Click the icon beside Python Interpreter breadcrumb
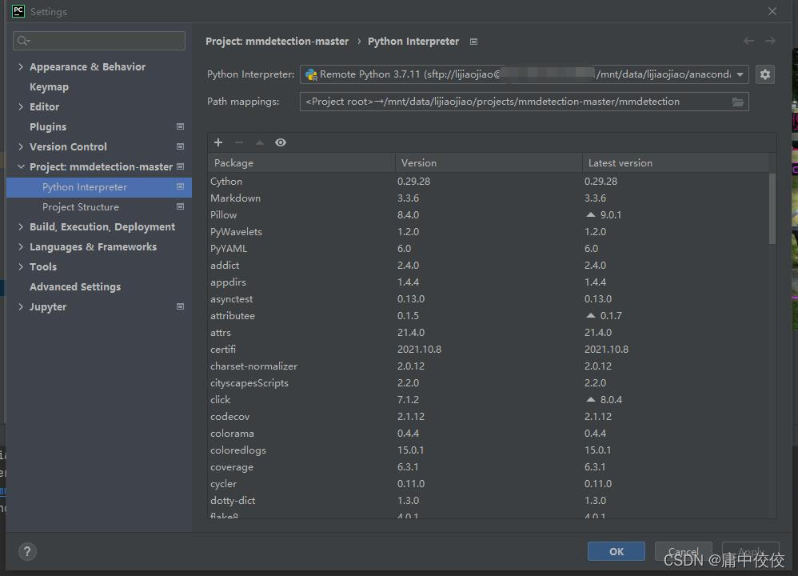This screenshot has width=798, height=576. pos(474,42)
